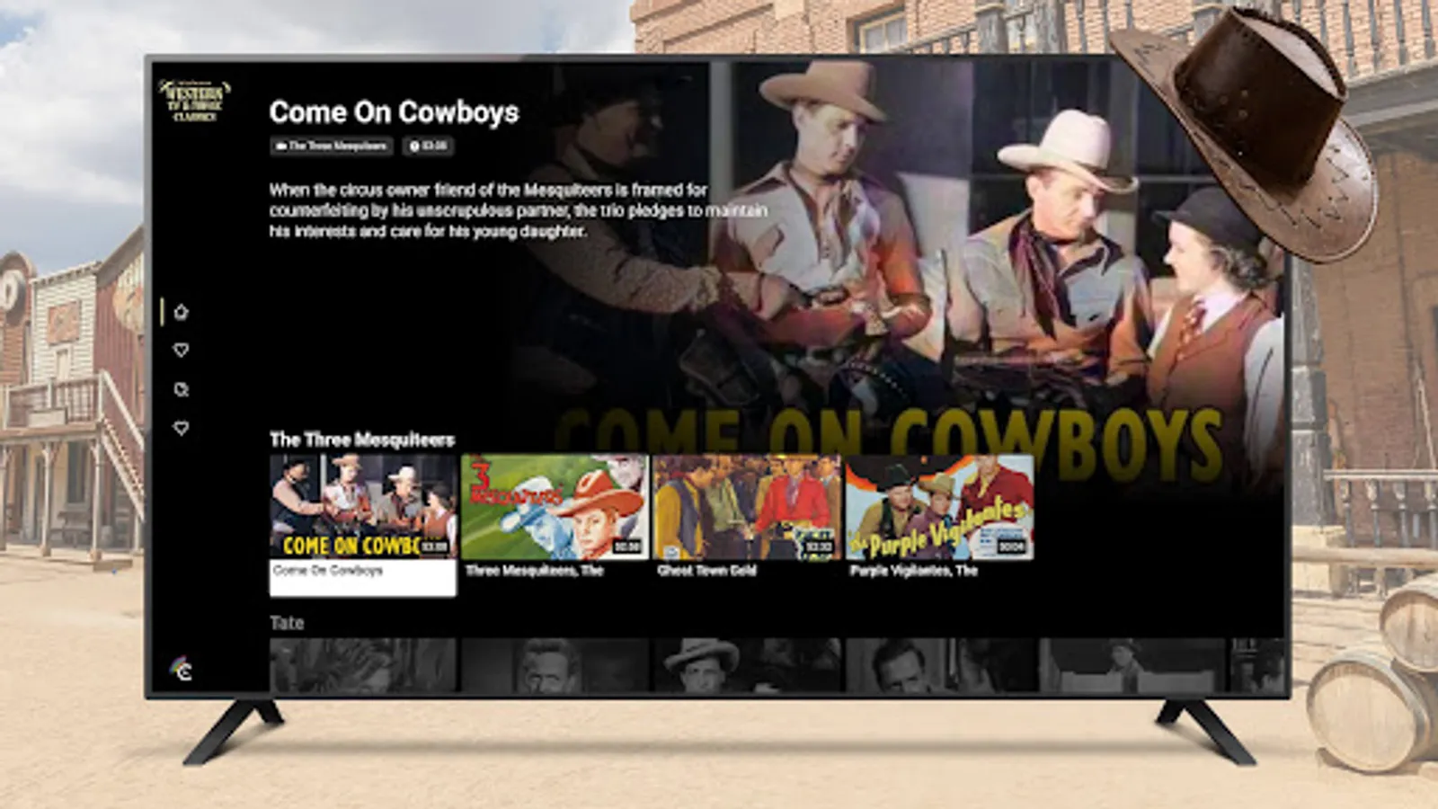This screenshot has width=1438, height=809.
Task: Click the 'Three Mesquiteers, The' caption
Action: (x=535, y=571)
